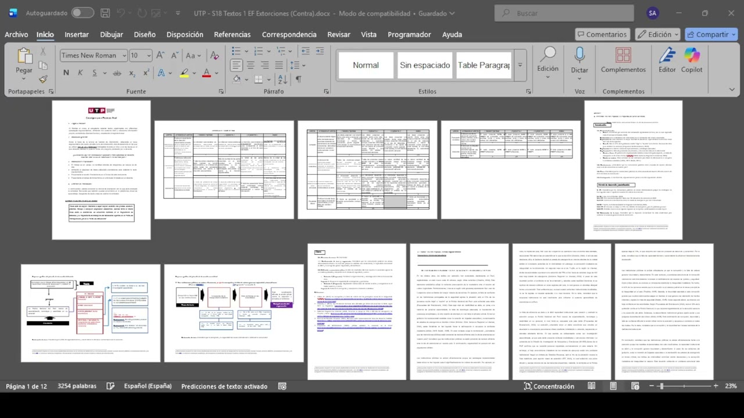Decrease font size with the smaller A icon
Screen dimensions: 744x418
[x=175, y=56]
